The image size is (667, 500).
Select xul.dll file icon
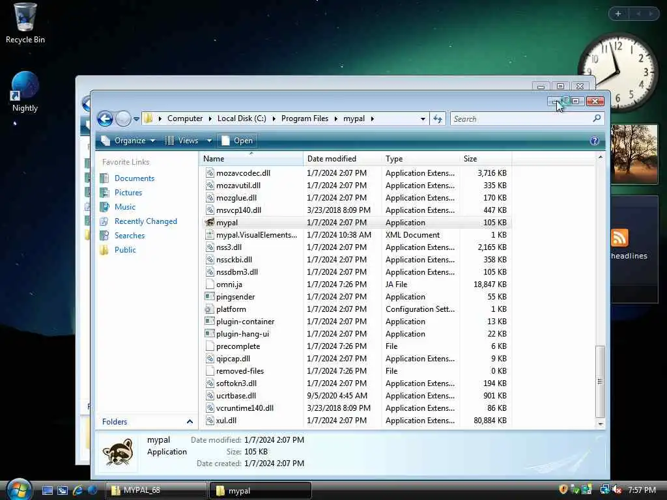[210, 420]
